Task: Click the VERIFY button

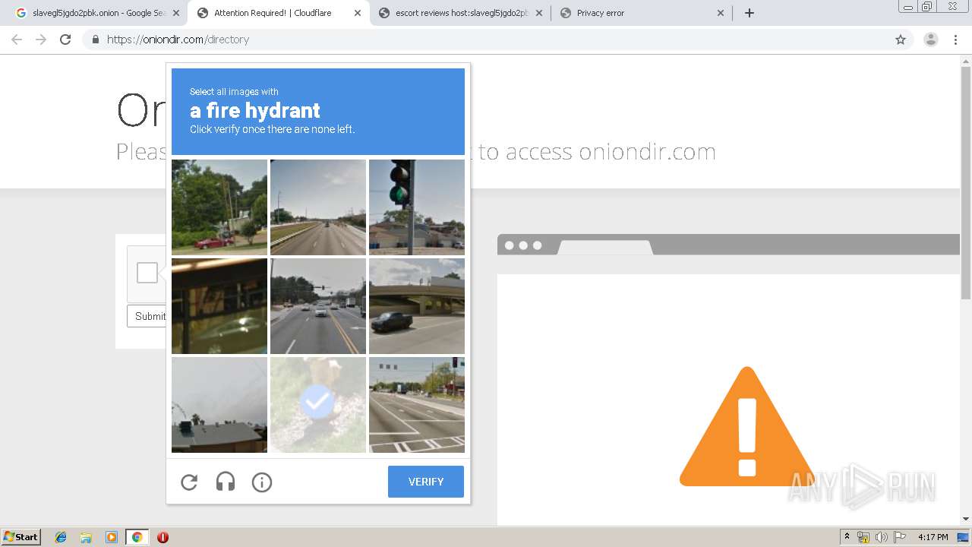Action: 426,482
